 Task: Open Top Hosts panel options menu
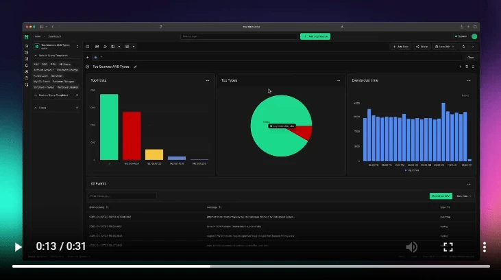point(208,80)
